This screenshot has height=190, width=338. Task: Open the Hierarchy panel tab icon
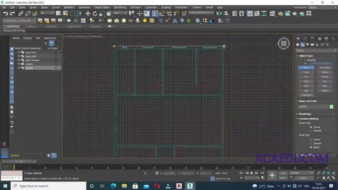click(312, 39)
